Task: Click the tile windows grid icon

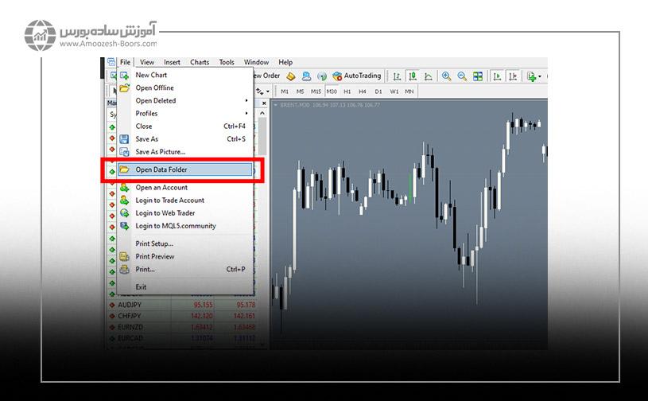Action: pos(478,76)
